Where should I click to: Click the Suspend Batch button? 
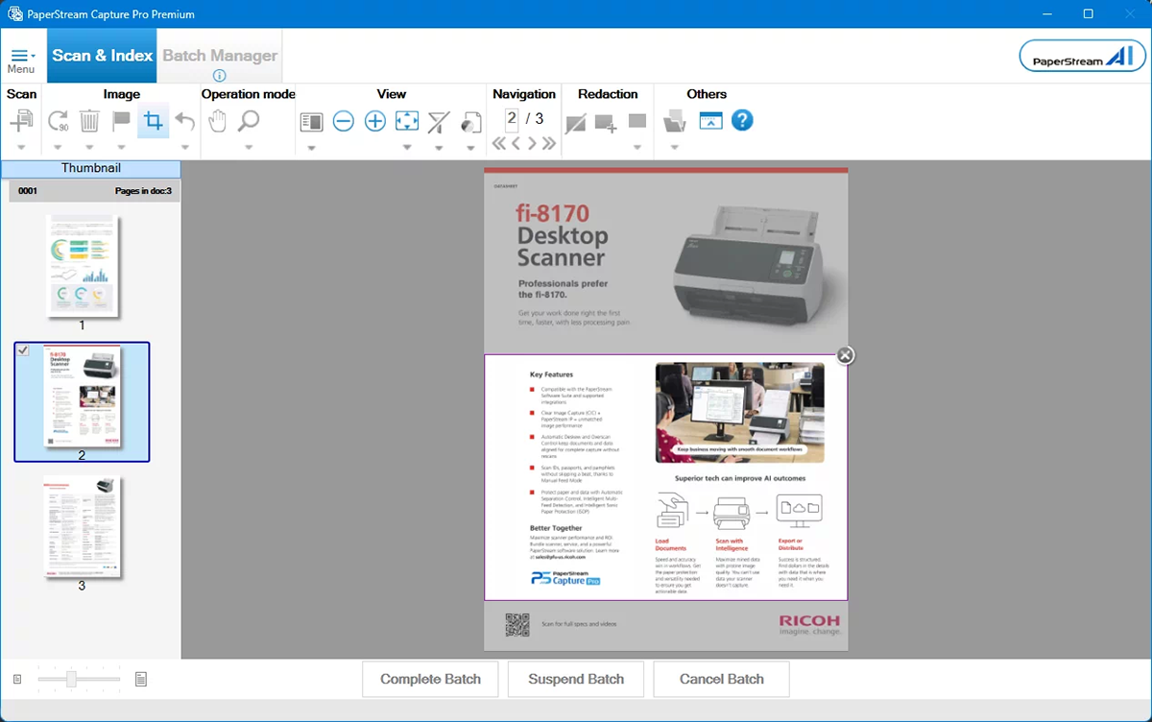(576, 679)
